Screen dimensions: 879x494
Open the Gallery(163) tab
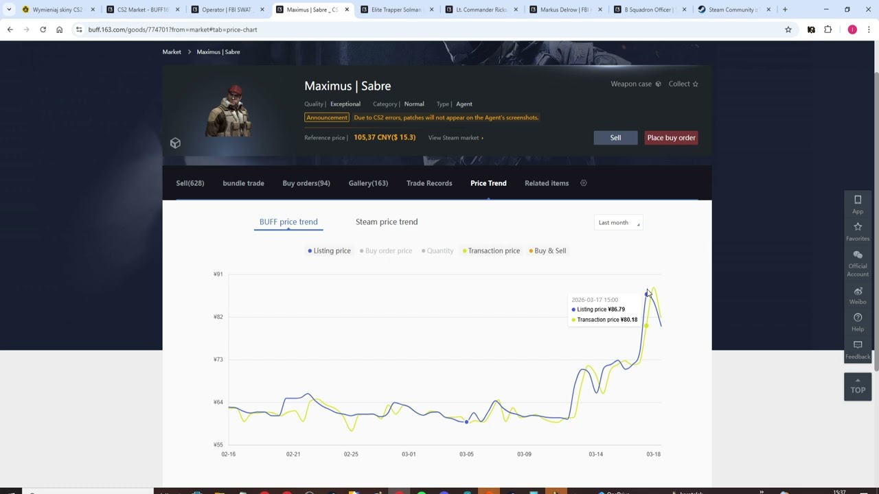coord(368,183)
